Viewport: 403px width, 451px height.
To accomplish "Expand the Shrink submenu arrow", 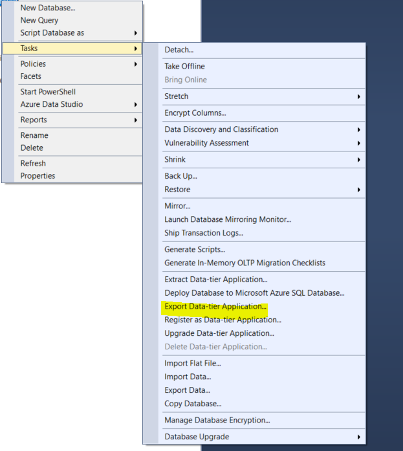I will tap(358, 160).
